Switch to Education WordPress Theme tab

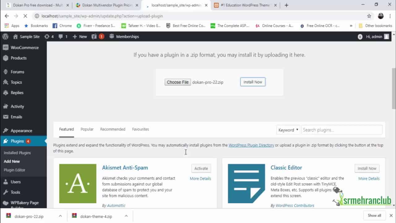pyautogui.click(x=246, y=5)
